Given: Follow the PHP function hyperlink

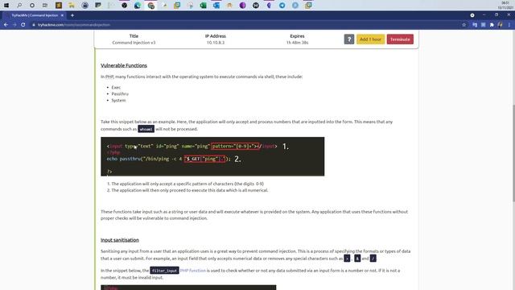Looking at the screenshot, I should coord(193,271).
